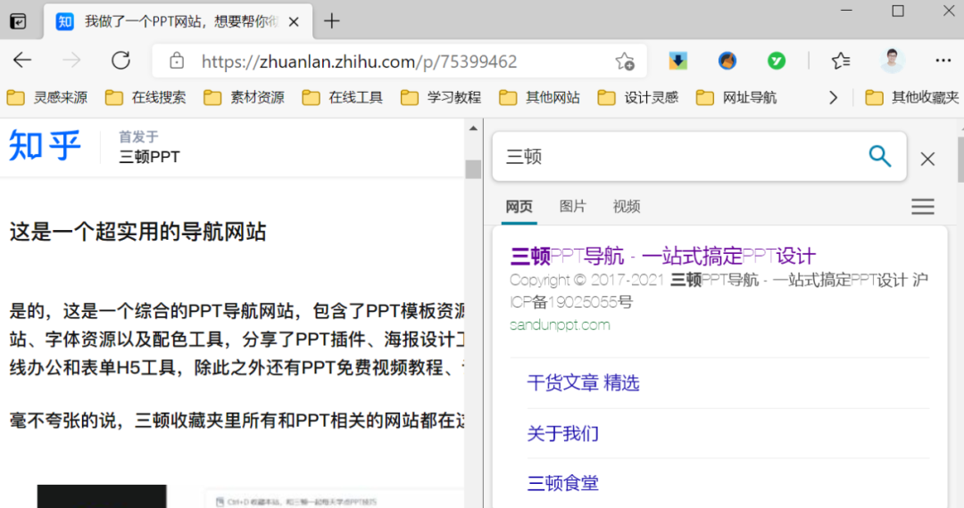Open the 灵感来源 bookmarks folder
Image resolution: width=964 pixels, height=508 pixels.
[x=47, y=97]
